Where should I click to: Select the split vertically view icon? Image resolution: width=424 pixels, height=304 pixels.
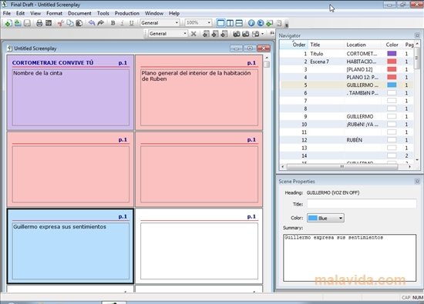[x=231, y=23]
